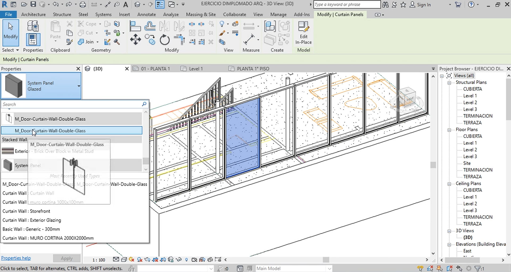The image size is (511, 272).
Task: Toggle Select Links in the status bar
Action: tap(421, 269)
